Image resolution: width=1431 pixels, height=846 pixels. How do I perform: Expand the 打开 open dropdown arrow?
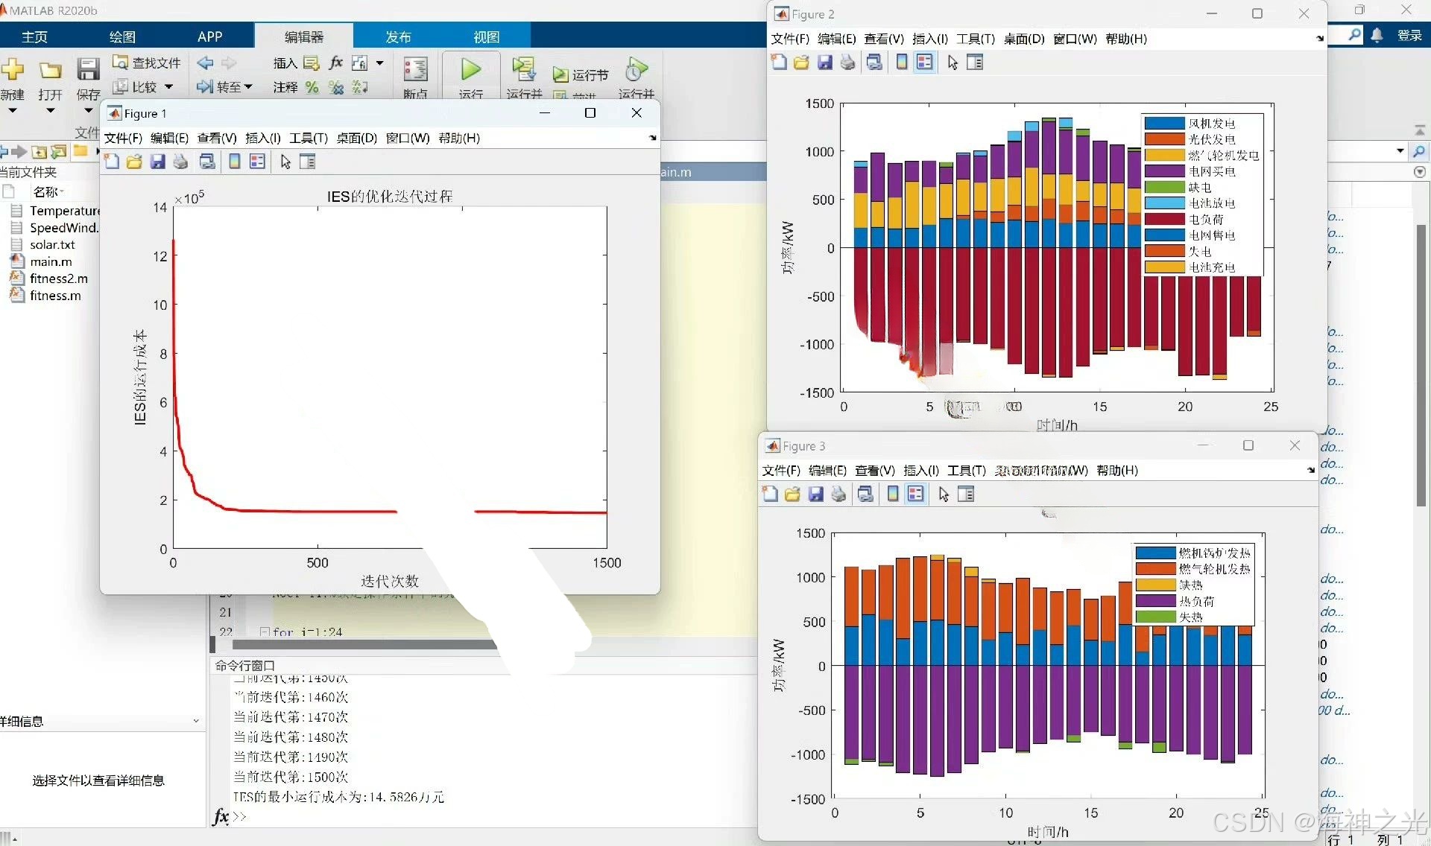[x=50, y=111]
